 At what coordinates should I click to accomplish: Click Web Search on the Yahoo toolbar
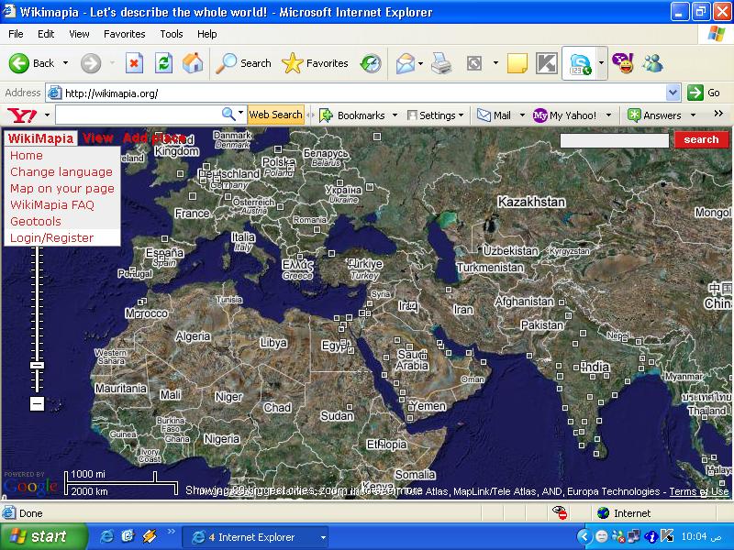276,115
